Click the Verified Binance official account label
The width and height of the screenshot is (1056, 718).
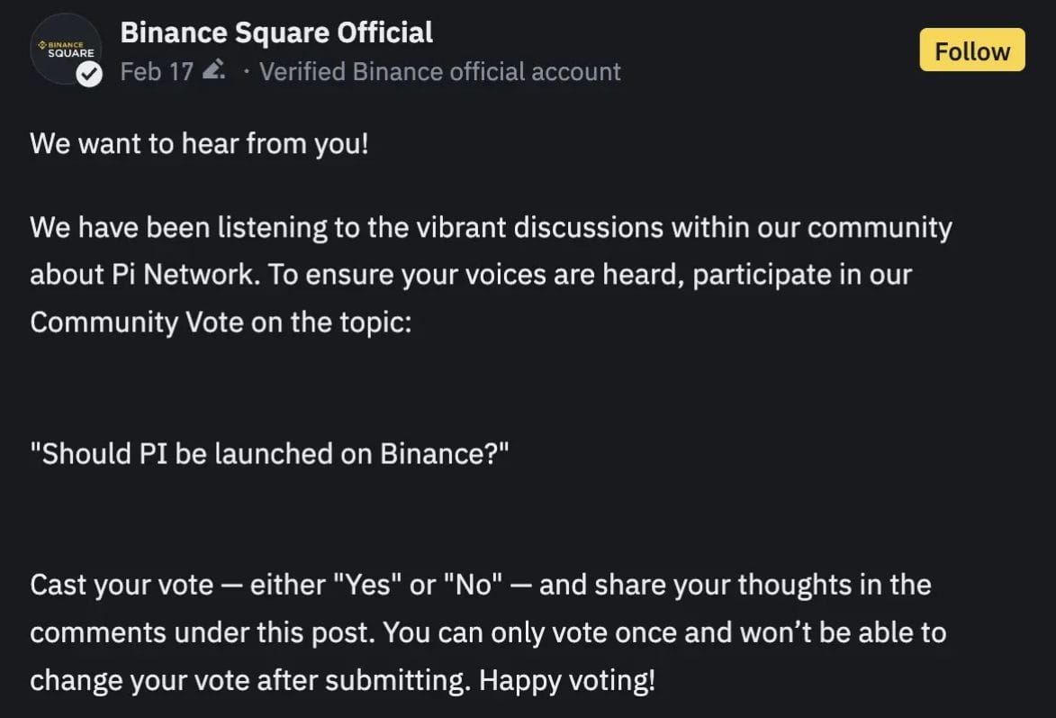(439, 71)
